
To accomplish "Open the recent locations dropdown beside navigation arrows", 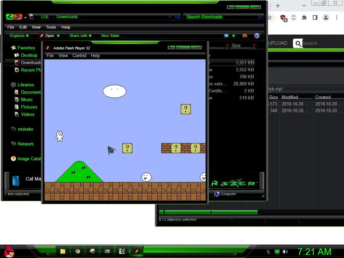I will tap(25, 17).
